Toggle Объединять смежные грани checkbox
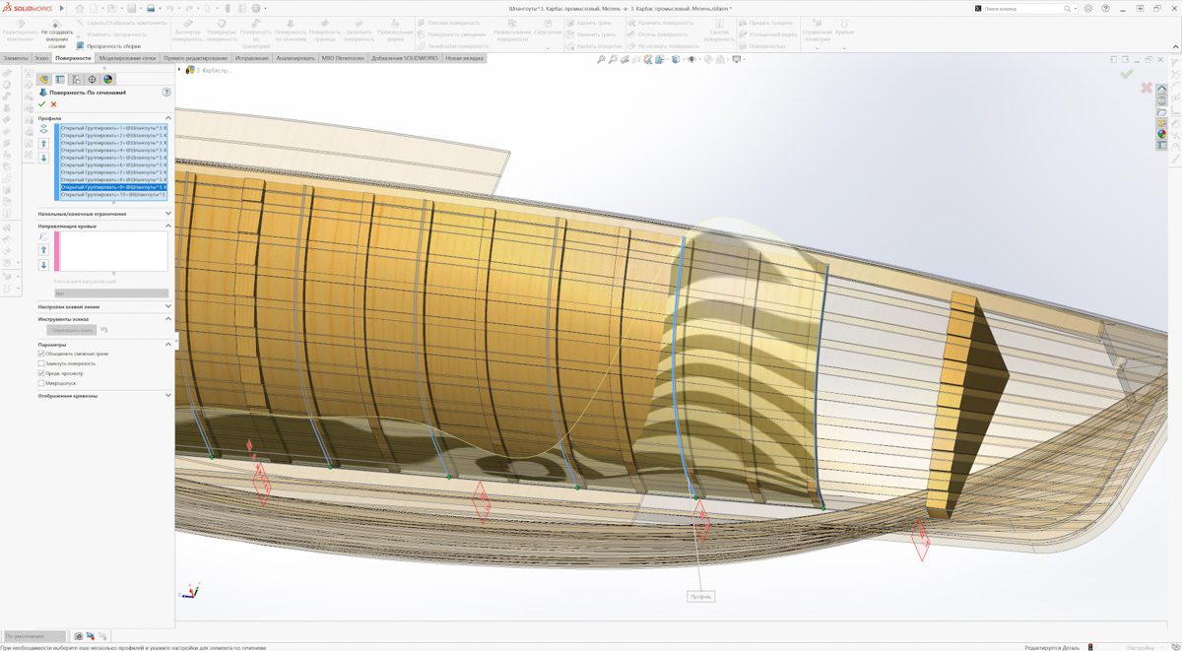 [x=41, y=354]
